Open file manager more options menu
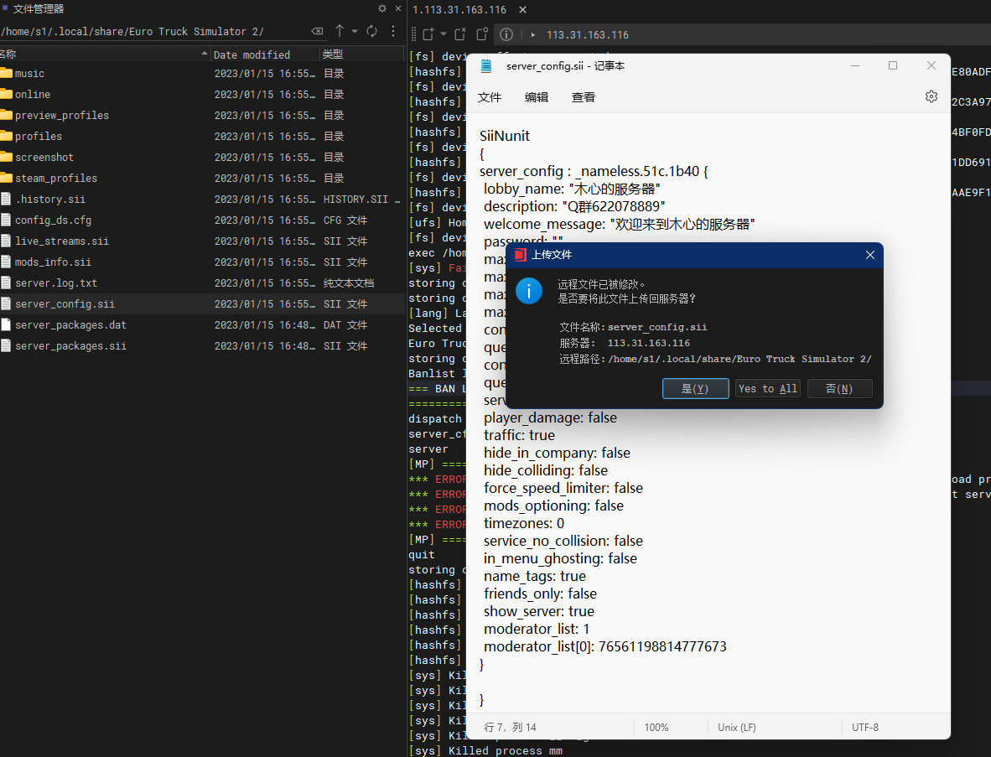This screenshot has width=991, height=757. 393,31
